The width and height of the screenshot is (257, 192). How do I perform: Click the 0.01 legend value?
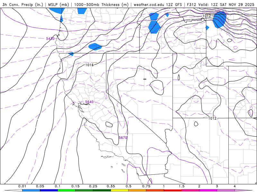coord(22,186)
